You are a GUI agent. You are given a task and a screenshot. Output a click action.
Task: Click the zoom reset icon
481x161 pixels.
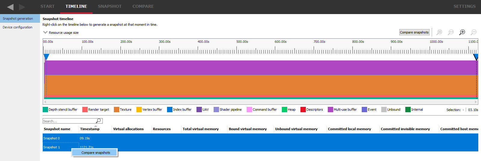[451, 32]
